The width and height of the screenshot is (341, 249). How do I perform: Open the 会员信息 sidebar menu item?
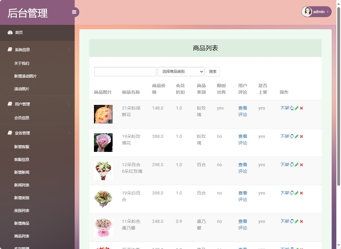coord(21,118)
